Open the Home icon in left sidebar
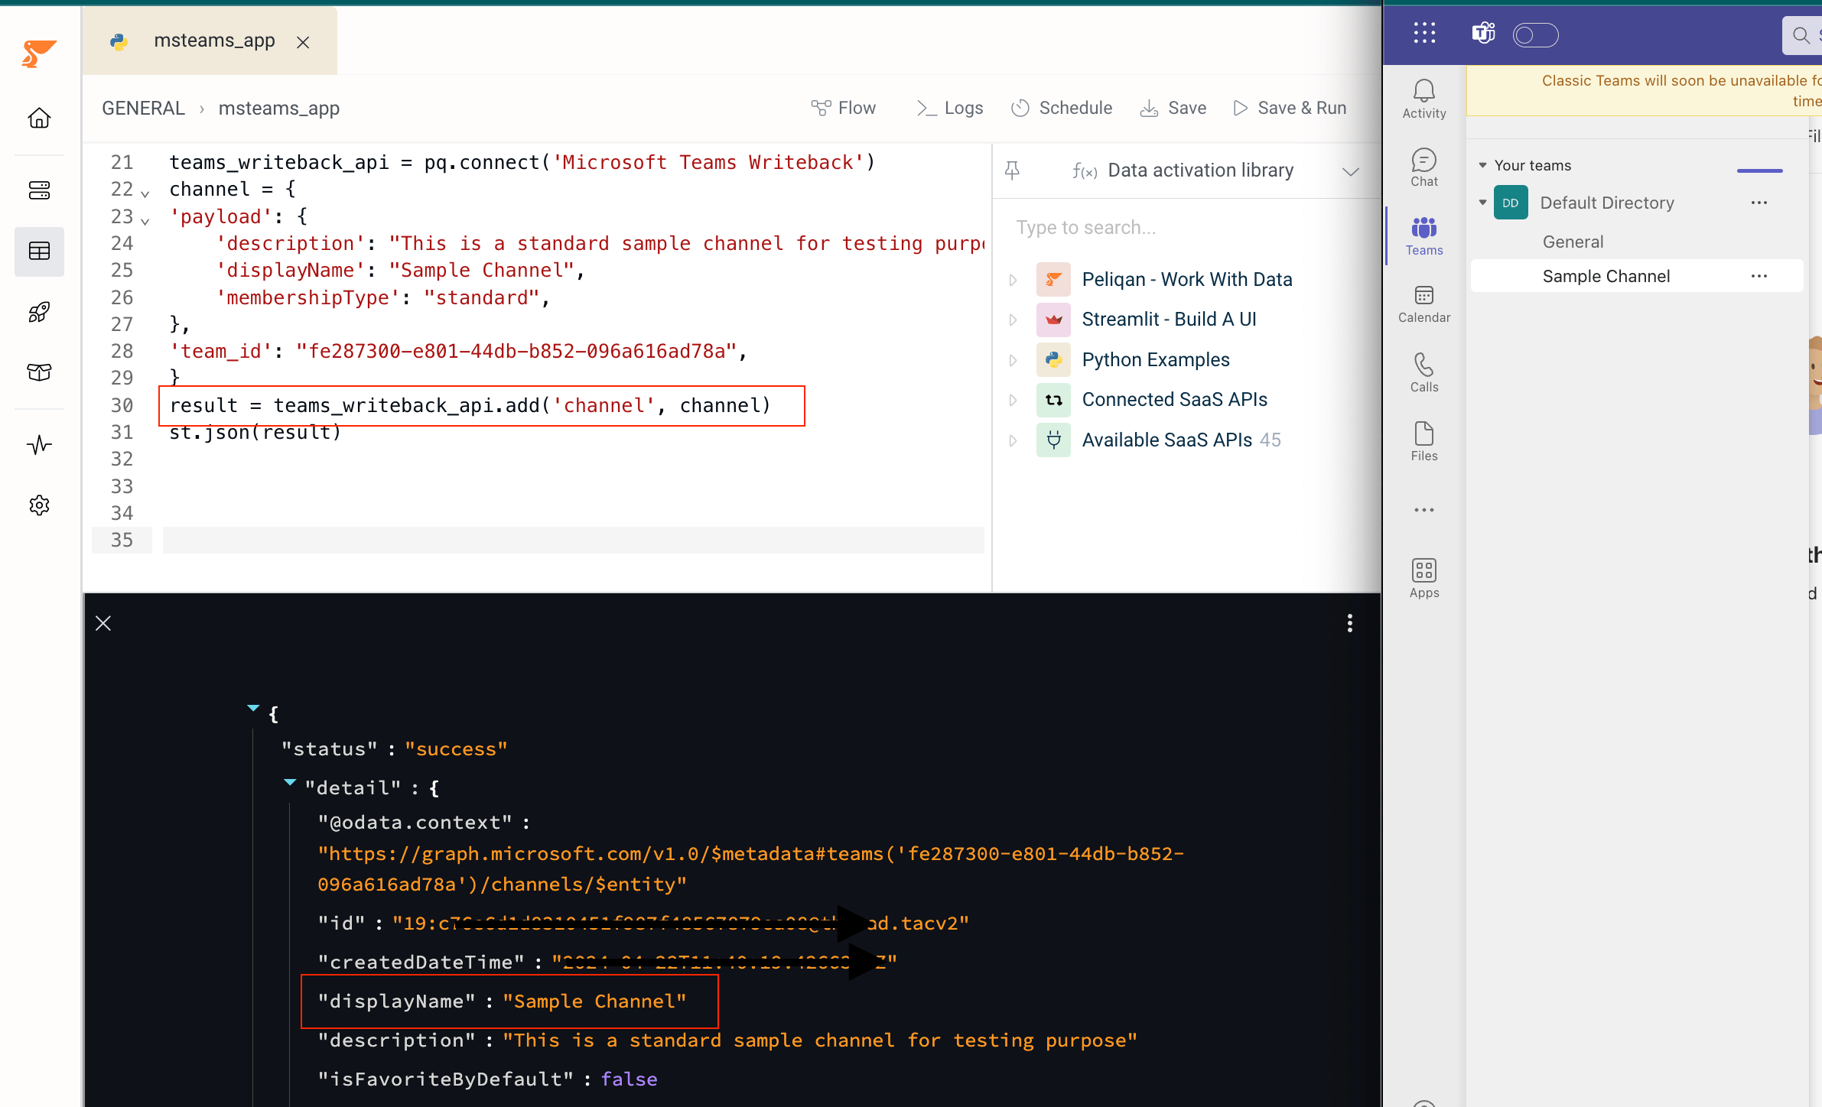The image size is (1822, 1107). click(39, 118)
